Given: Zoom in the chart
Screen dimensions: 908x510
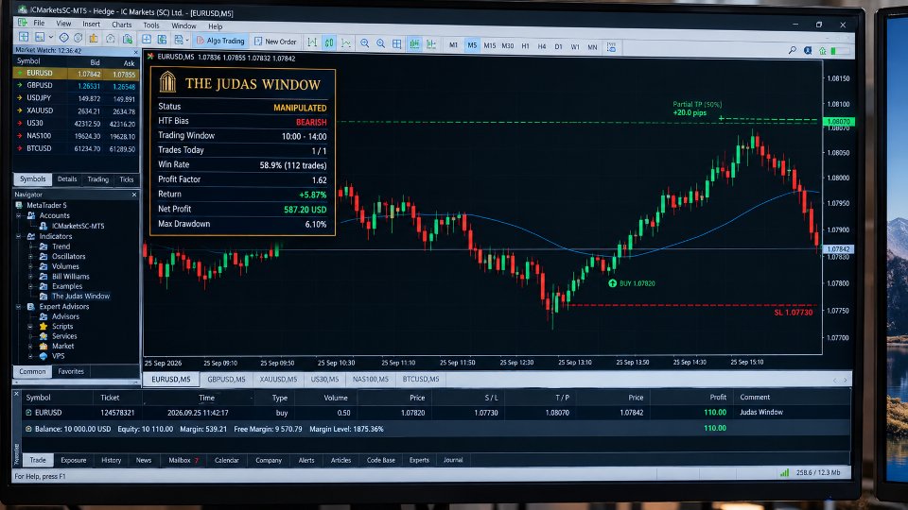Looking at the screenshot, I should pos(364,43).
